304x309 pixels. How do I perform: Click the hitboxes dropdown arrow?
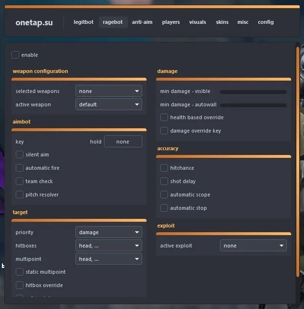[136, 246]
